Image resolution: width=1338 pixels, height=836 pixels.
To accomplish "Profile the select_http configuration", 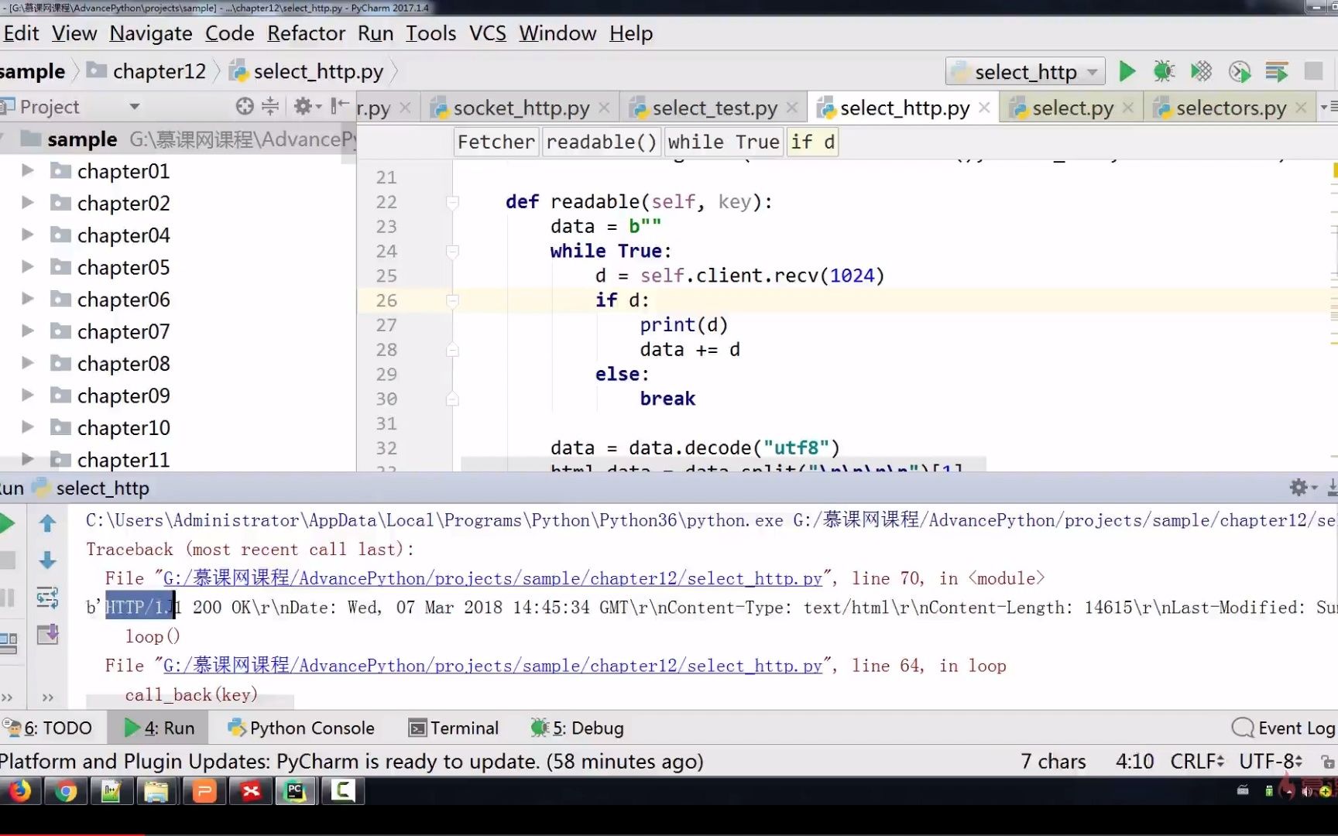I will [x=1240, y=70].
